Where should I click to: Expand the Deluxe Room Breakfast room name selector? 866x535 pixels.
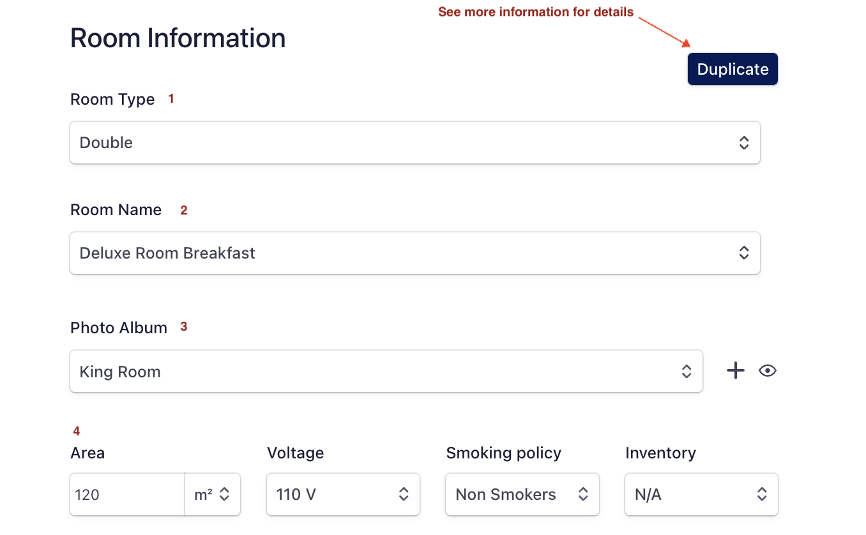(414, 253)
